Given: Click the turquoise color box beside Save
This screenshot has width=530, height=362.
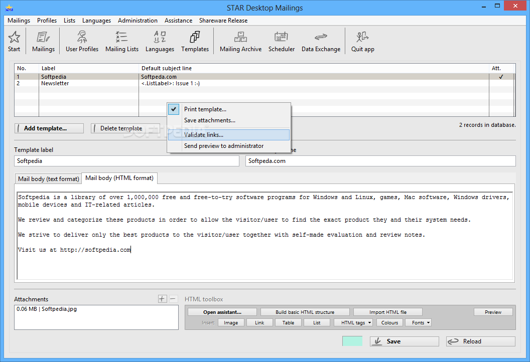Looking at the screenshot, I should [x=352, y=341].
